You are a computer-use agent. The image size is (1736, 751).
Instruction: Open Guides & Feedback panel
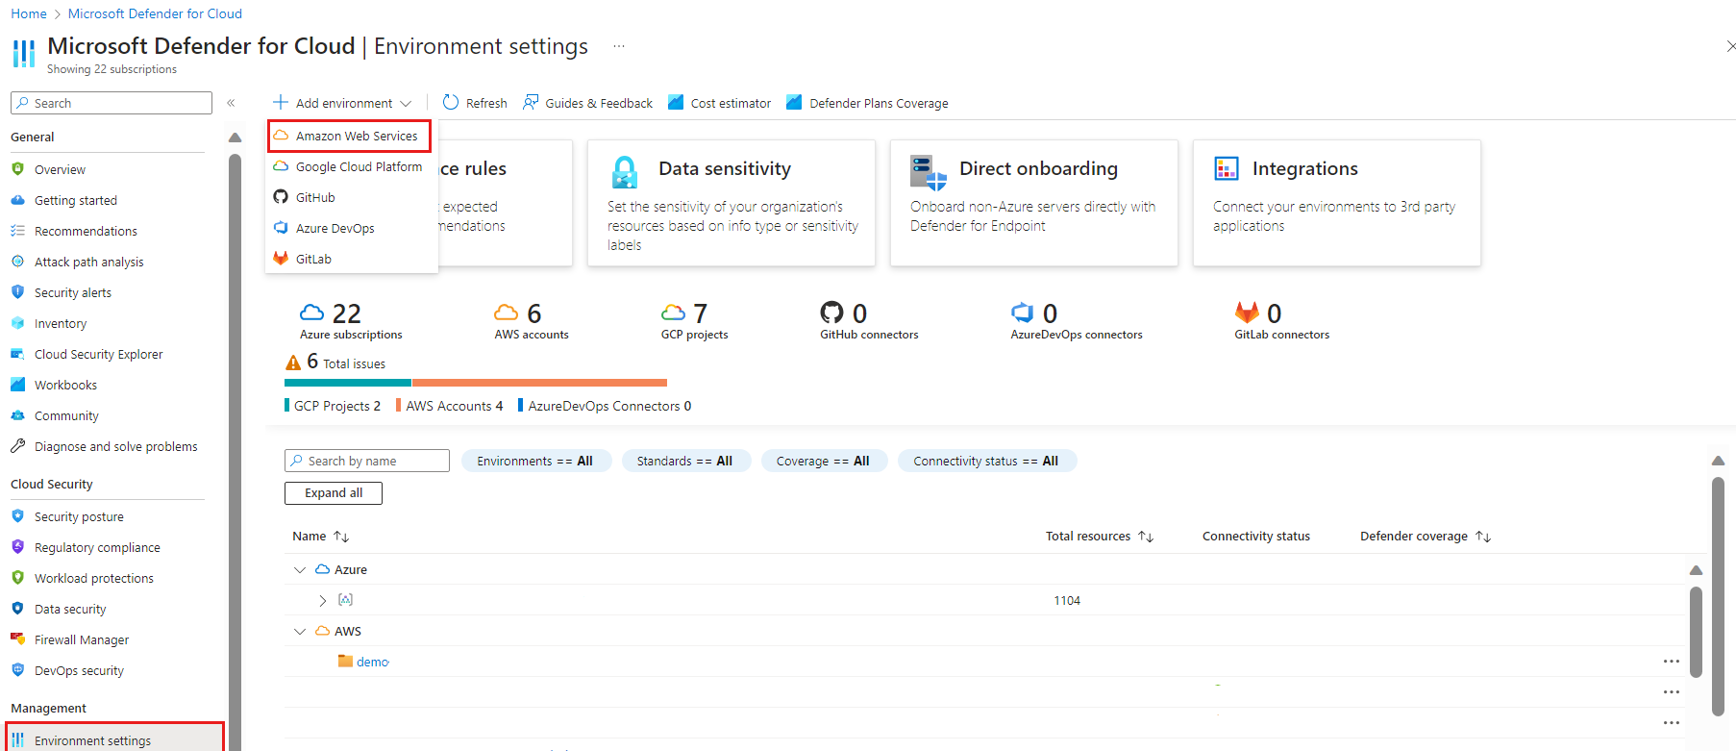pyautogui.click(x=587, y=103)
